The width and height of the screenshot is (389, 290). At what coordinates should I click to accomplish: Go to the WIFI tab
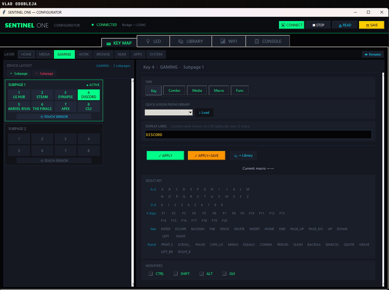pyautogui.click(x=229, y=41)
